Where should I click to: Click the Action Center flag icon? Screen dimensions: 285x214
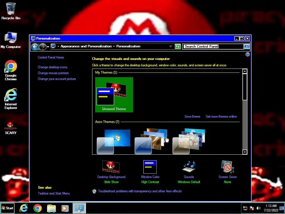[x=252, y=208]
